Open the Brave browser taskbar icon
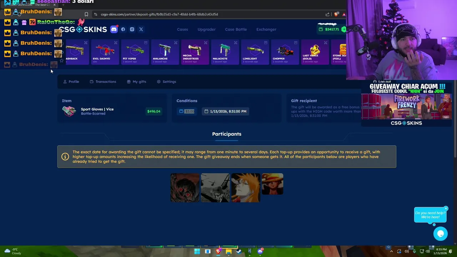 click(218, 251)
